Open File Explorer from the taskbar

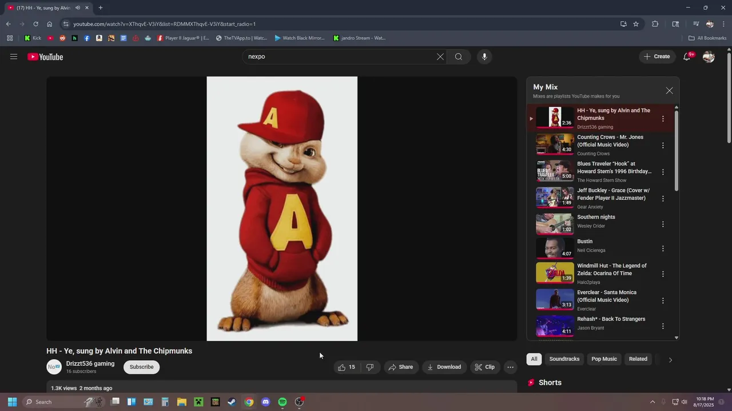[x=181, y=402]
